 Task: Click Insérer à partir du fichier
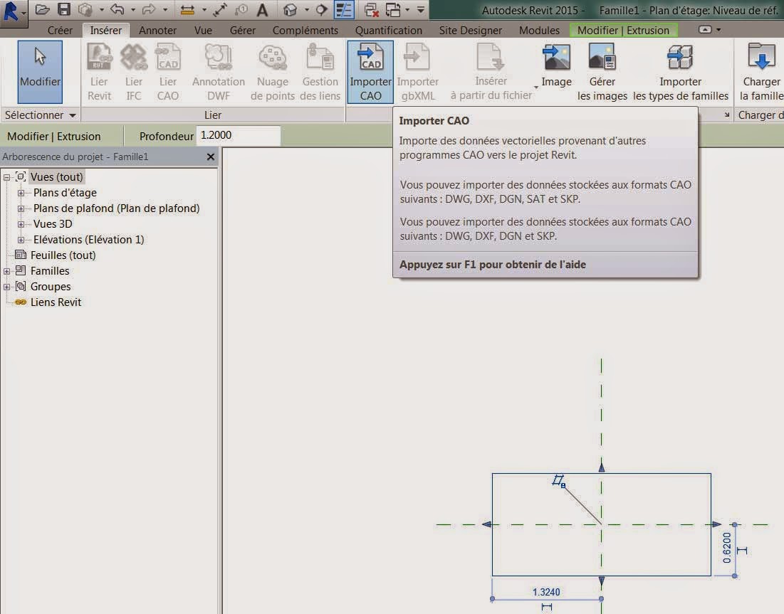[x=491, y=71]
